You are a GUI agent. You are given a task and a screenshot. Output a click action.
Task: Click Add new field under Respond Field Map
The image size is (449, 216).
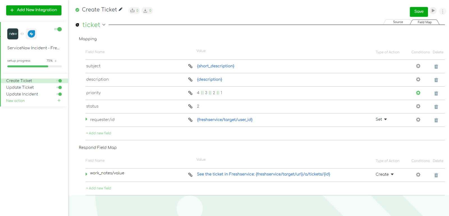(98, 188)
